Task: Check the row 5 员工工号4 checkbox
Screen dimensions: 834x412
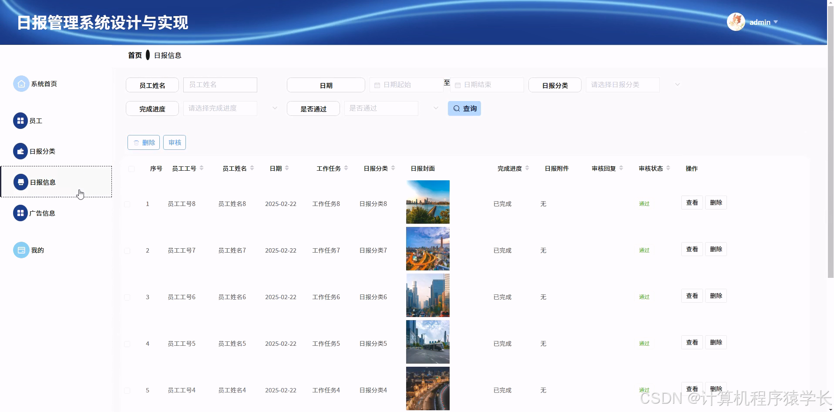Action: click(x=127, y=391)
